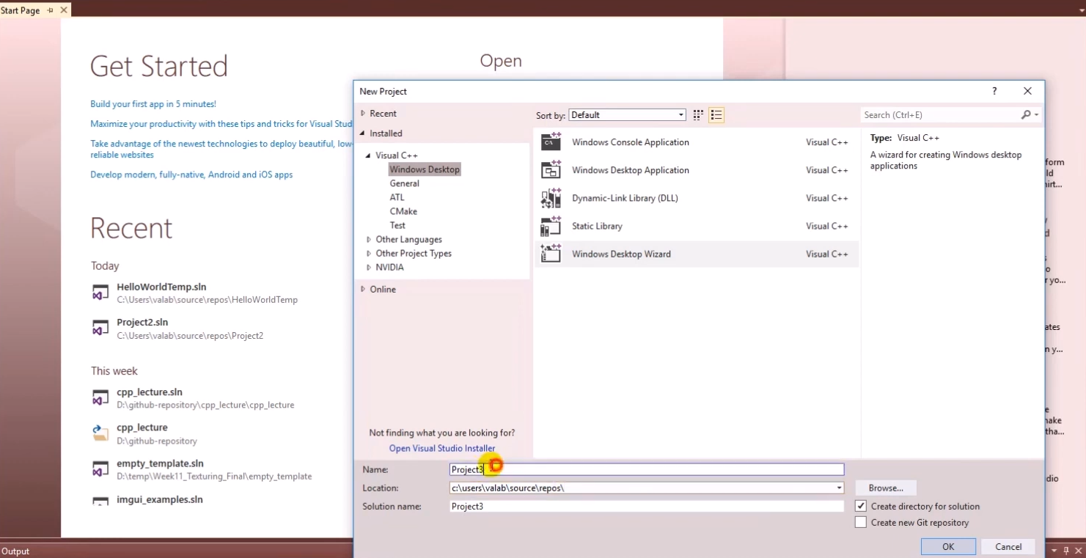Open Visual Studio Installer link
The height and width of the screenshot is (558, 1086).
pos(442,448)
